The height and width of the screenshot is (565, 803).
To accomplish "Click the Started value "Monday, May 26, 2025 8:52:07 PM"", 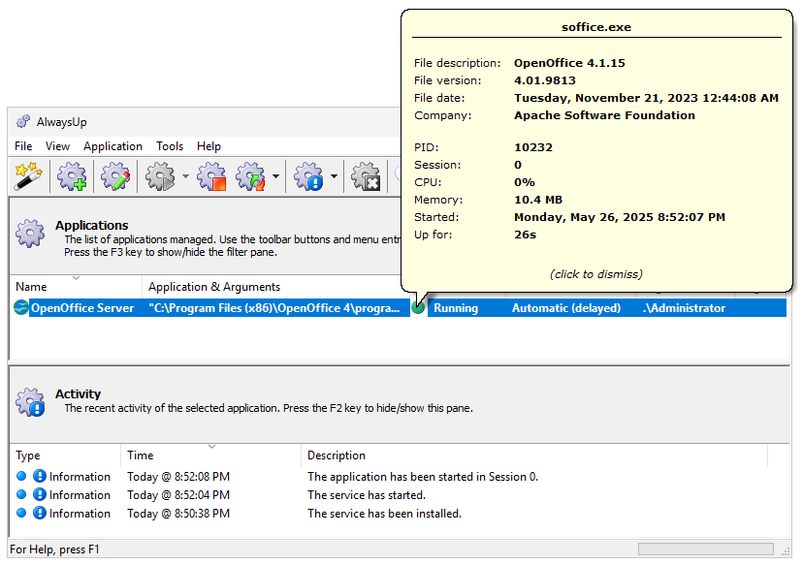I will click(620, 217).
